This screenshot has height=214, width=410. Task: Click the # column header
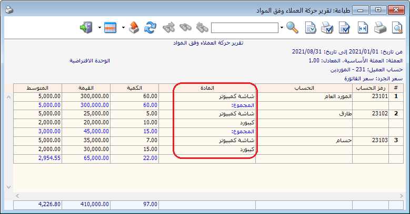tap(396, 88)
